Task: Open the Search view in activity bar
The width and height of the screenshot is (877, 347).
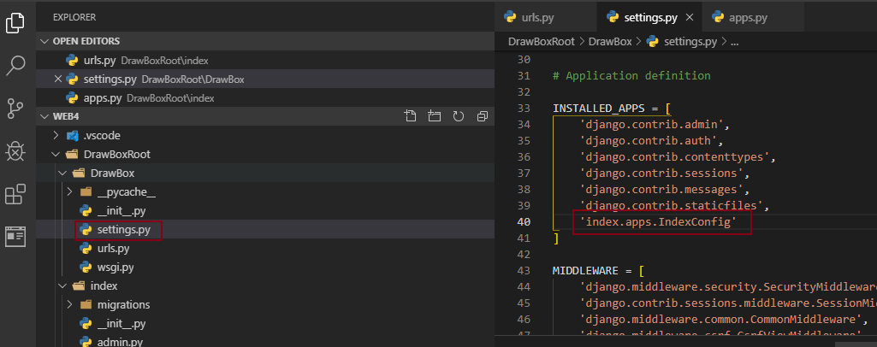Action: 15,65
